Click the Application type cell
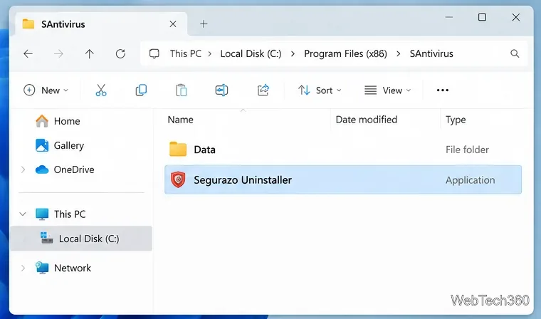Image resolution: width=541 pixels, height=319 pixels. click(470, 180)
